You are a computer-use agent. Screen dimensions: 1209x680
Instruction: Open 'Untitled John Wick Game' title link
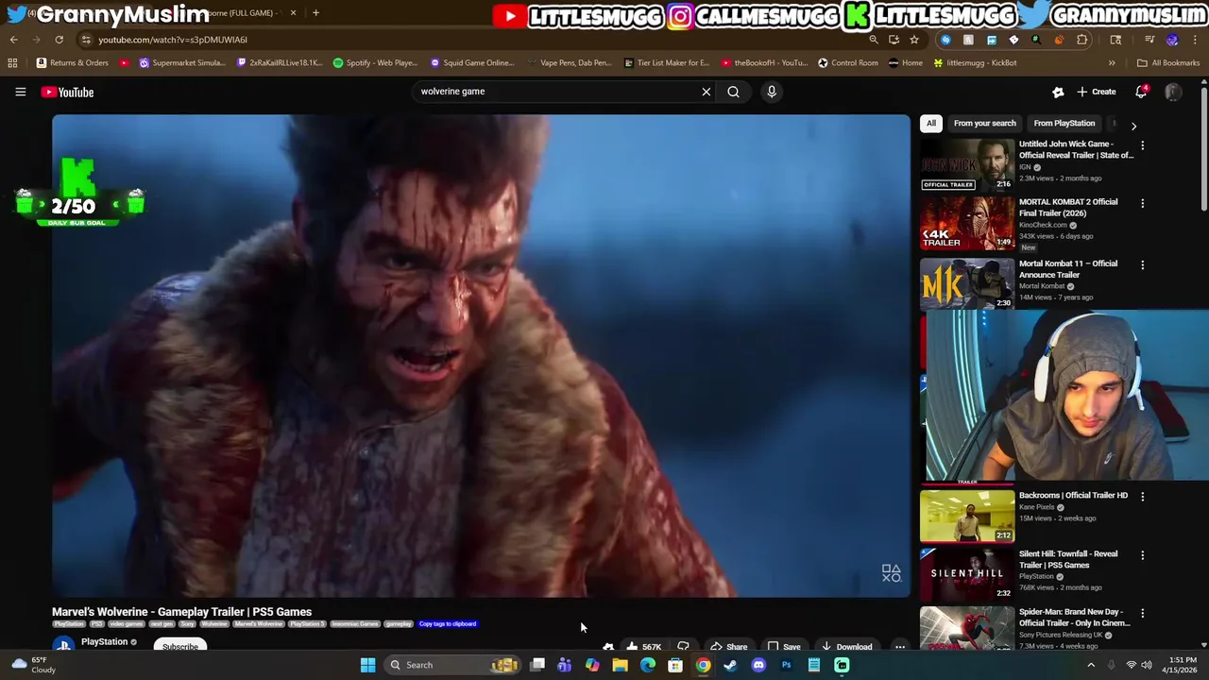pyautogui.click(x=1075, y=149)
